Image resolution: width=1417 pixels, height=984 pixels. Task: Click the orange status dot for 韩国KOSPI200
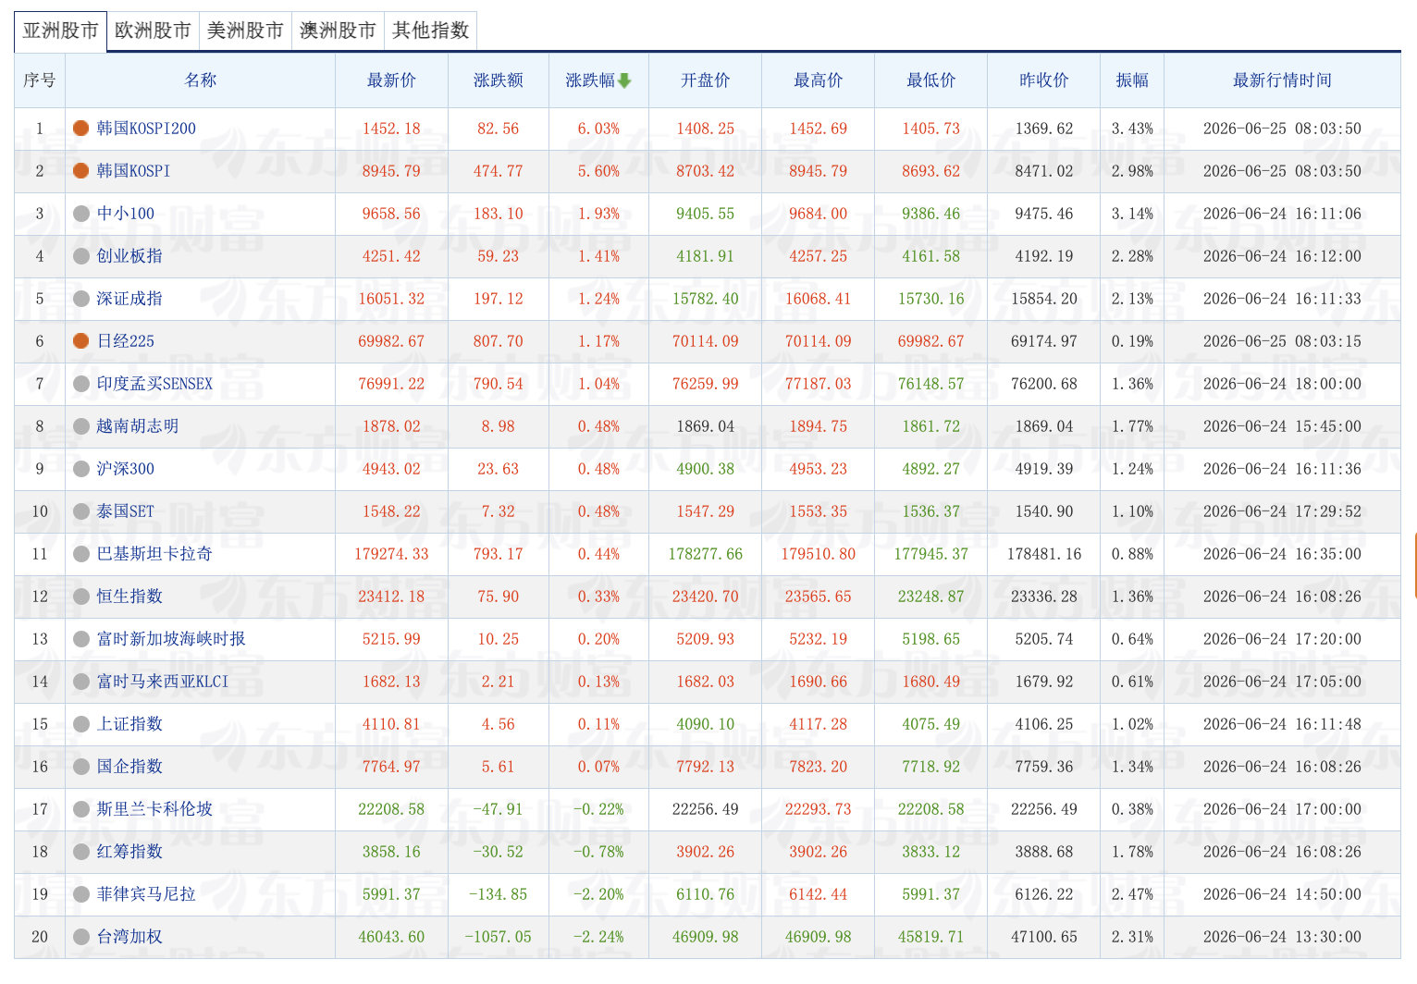(80, 129)
